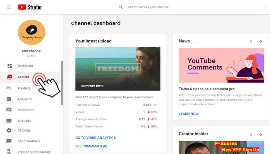Screen dimensions: 270x154
Task: Open the Content section
Action: [23, 77]
